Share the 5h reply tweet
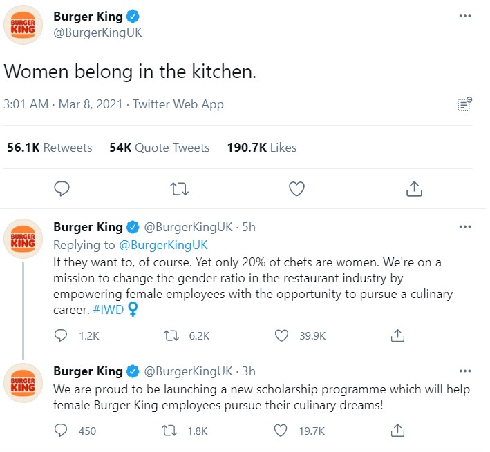This screenshot has width=490, height=452. (x=397, y=335)
